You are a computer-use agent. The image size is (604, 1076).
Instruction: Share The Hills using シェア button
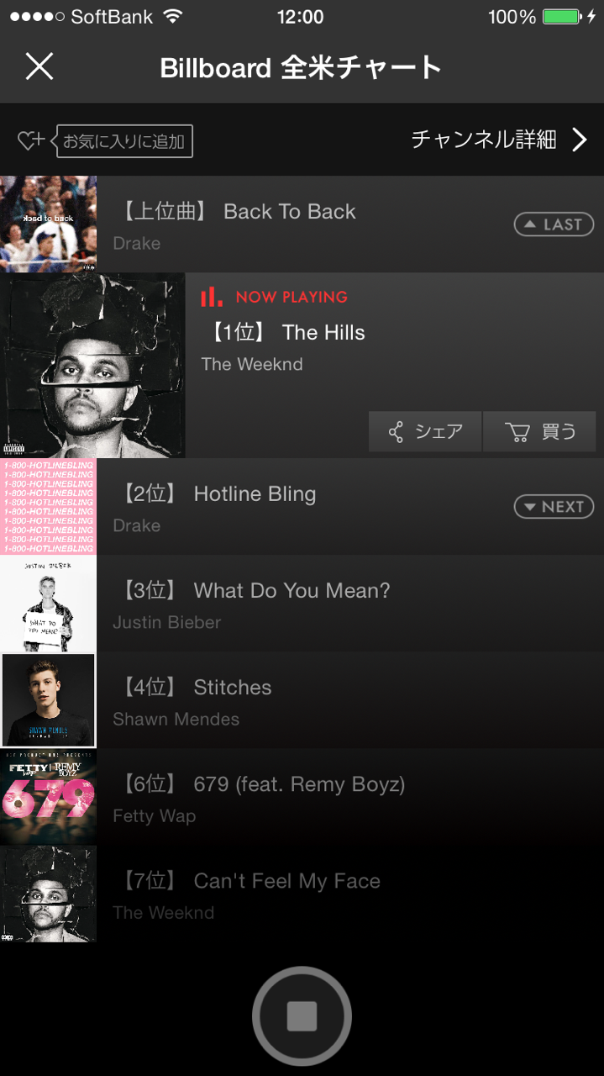[x=425, y=432]
